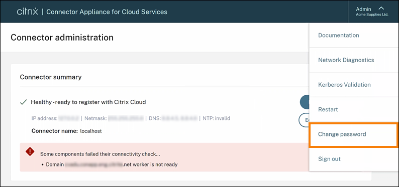Image resolution: width=399 pixels, height=187 pixels.
Task: Click the green healthy checkmark icon
Action: coord(24,102)
